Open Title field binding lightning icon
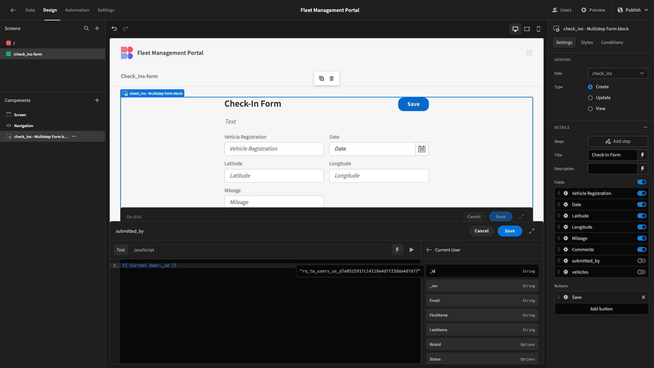654x368 pixels. pyautogui.click(x=642, y=155)
